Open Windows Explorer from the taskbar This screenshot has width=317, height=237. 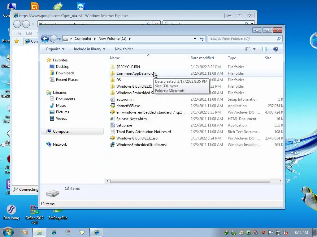[39, 232]
